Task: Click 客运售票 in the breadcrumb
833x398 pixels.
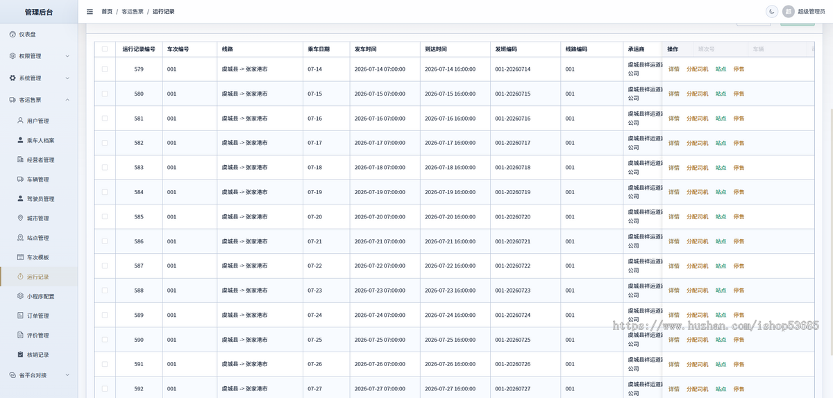Action: [x=133, y=12]
